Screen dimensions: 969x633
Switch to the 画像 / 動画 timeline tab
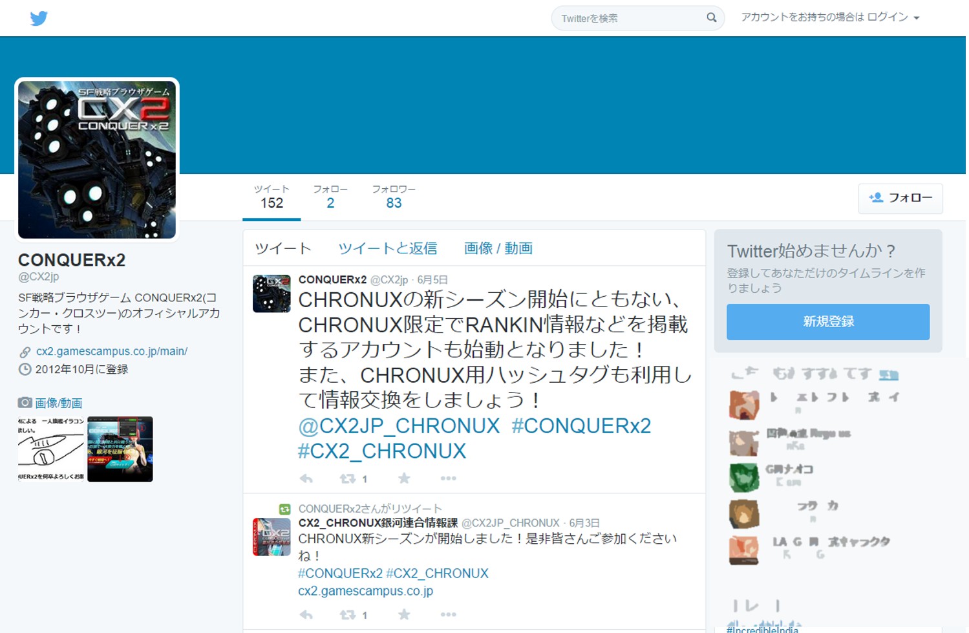coord(498,248)
